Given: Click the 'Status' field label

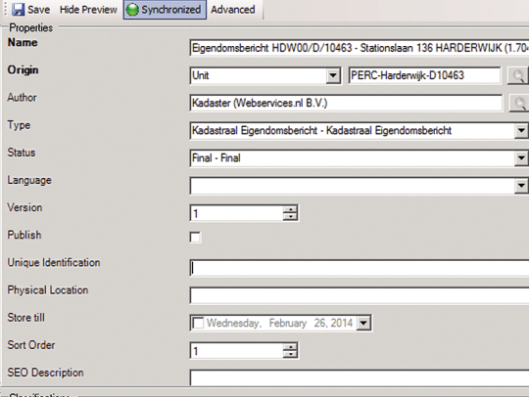Looking at the screenshot, I should point(22,153).
